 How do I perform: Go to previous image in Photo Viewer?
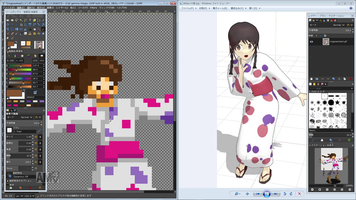pyautogui.click(x=258, y=194)
